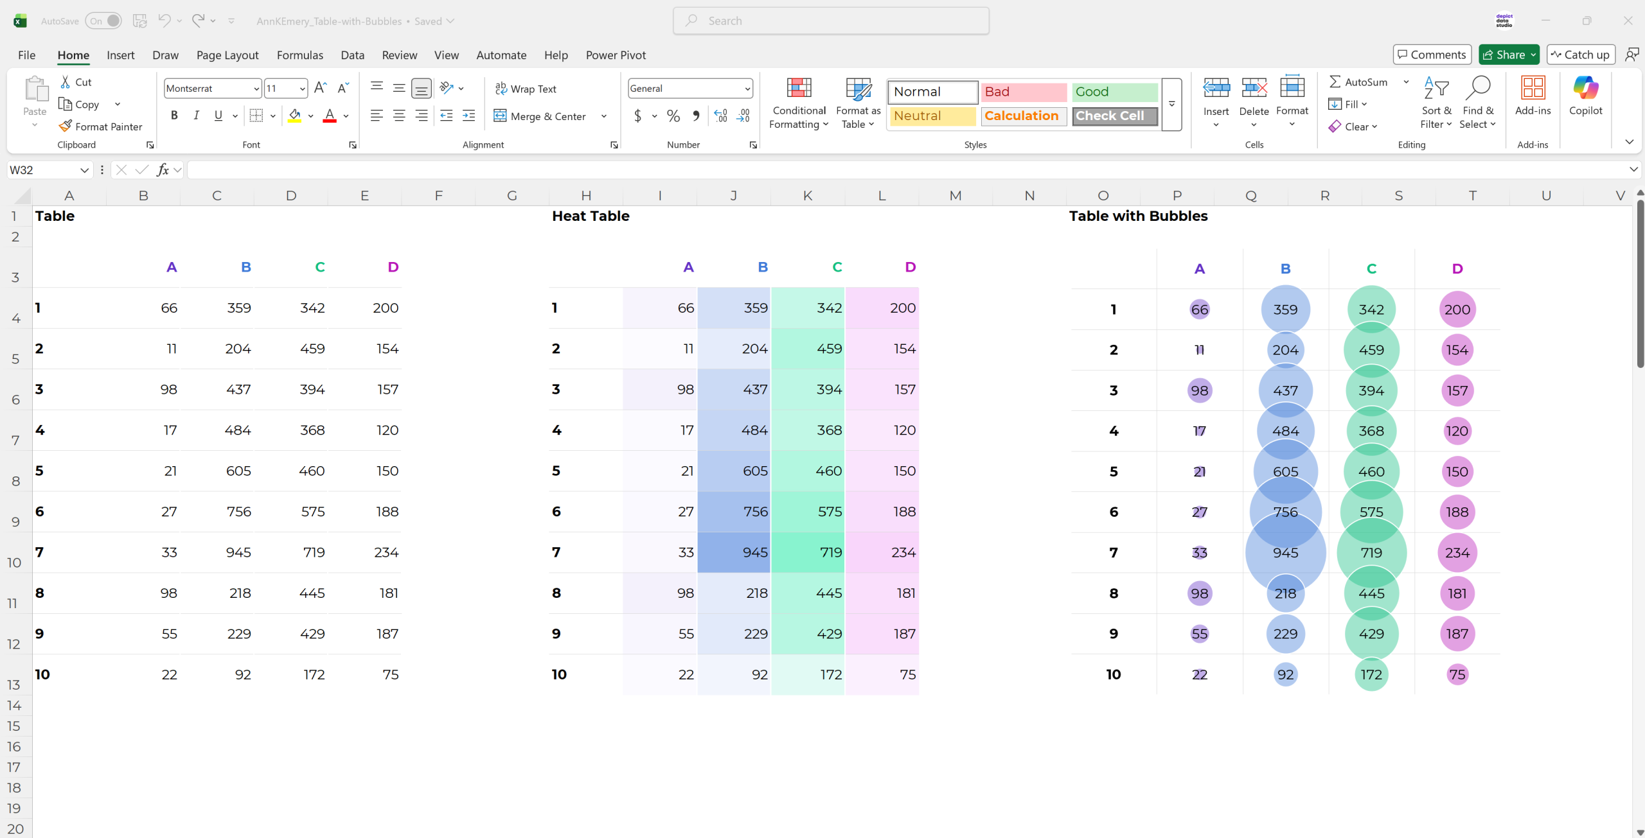Toggle AutoSave off
1645x838 pixels.
tap(103, 21)
